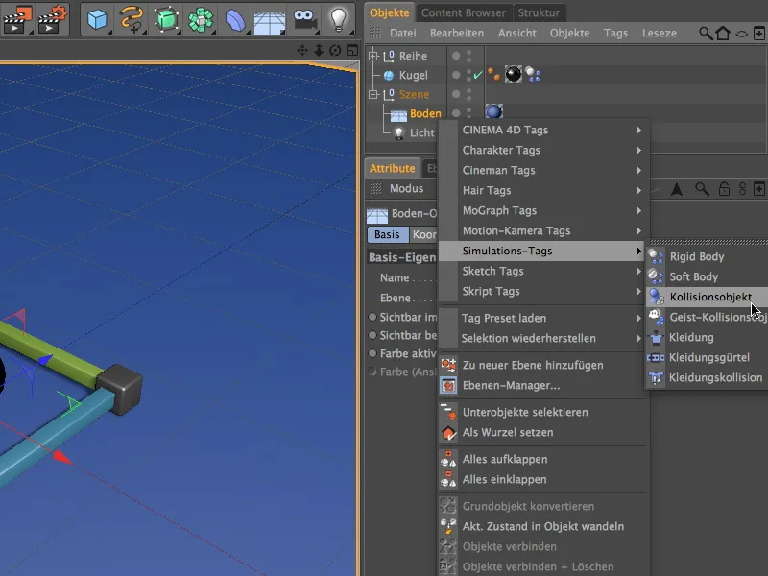
Task: Click the camera object icon in toolbar
Action: coord(304,19)
